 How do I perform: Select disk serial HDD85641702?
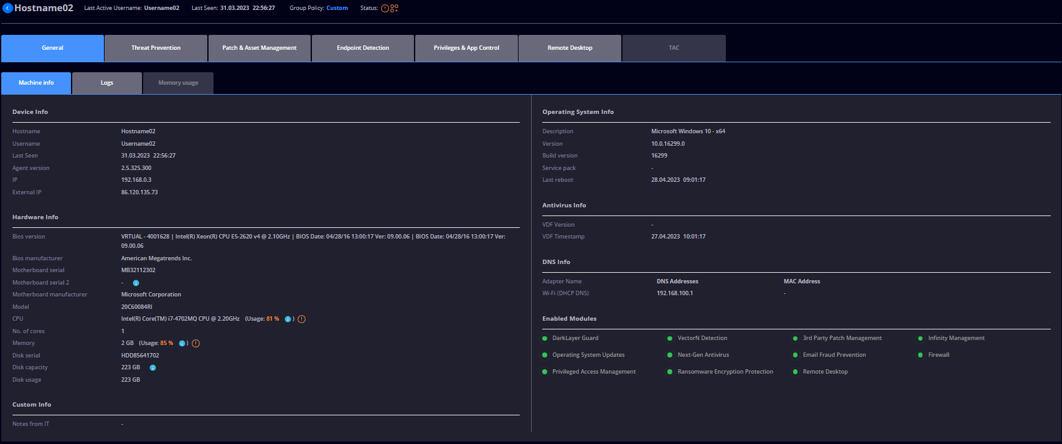tap(140, 356)
